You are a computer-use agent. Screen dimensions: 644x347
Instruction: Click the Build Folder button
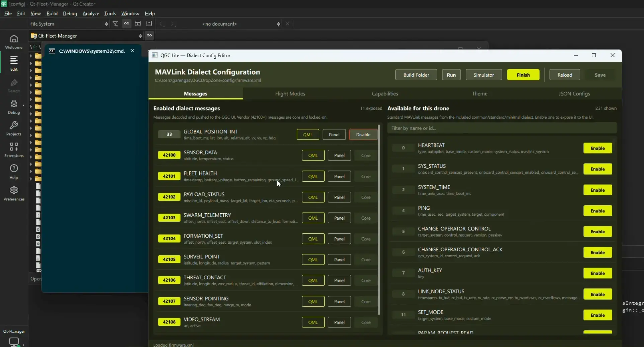[x=416, y=75]
